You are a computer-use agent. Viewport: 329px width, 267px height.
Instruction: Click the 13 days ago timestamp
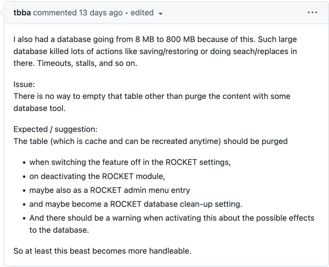100,13
